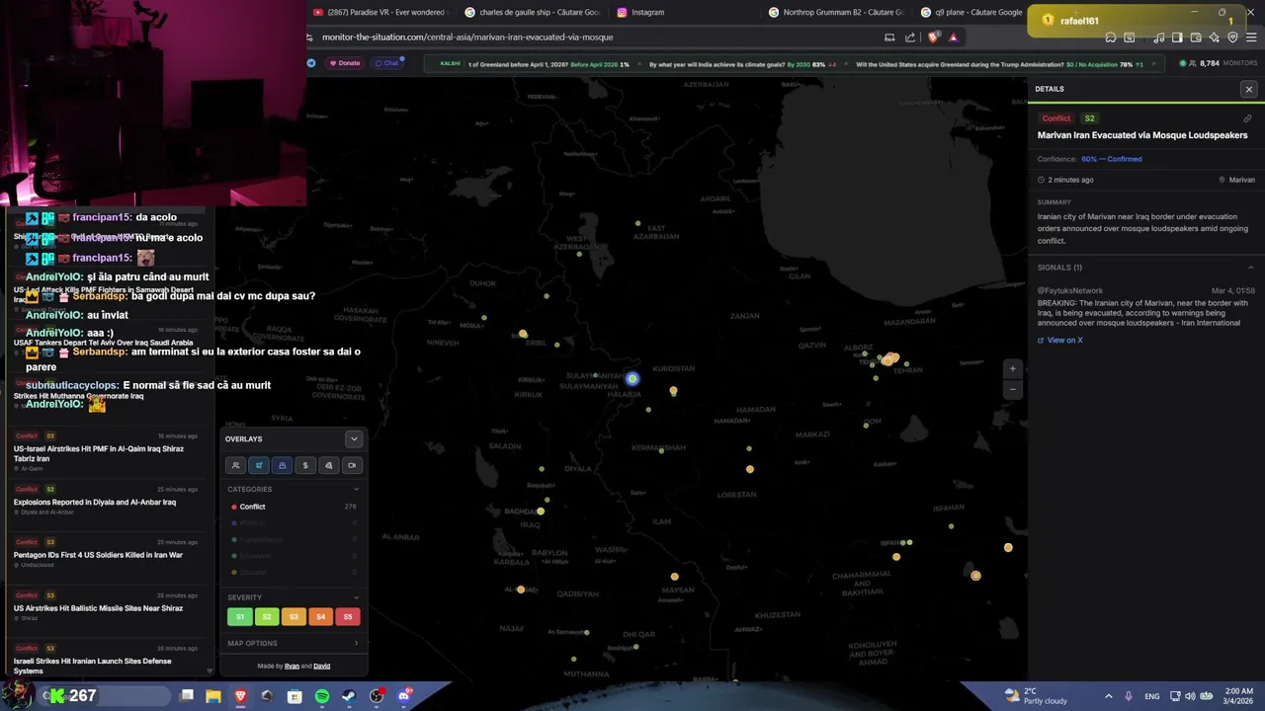Select the S2 severity swatch
Viewport: 1265px width, 711px height.
pos(267,616)
